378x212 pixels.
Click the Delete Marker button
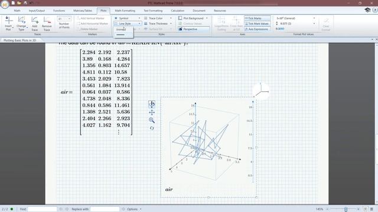coord(87,29)
